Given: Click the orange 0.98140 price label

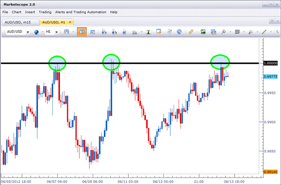Looking at the screenshot, I should pyautogui.click(x=270, y=172).
